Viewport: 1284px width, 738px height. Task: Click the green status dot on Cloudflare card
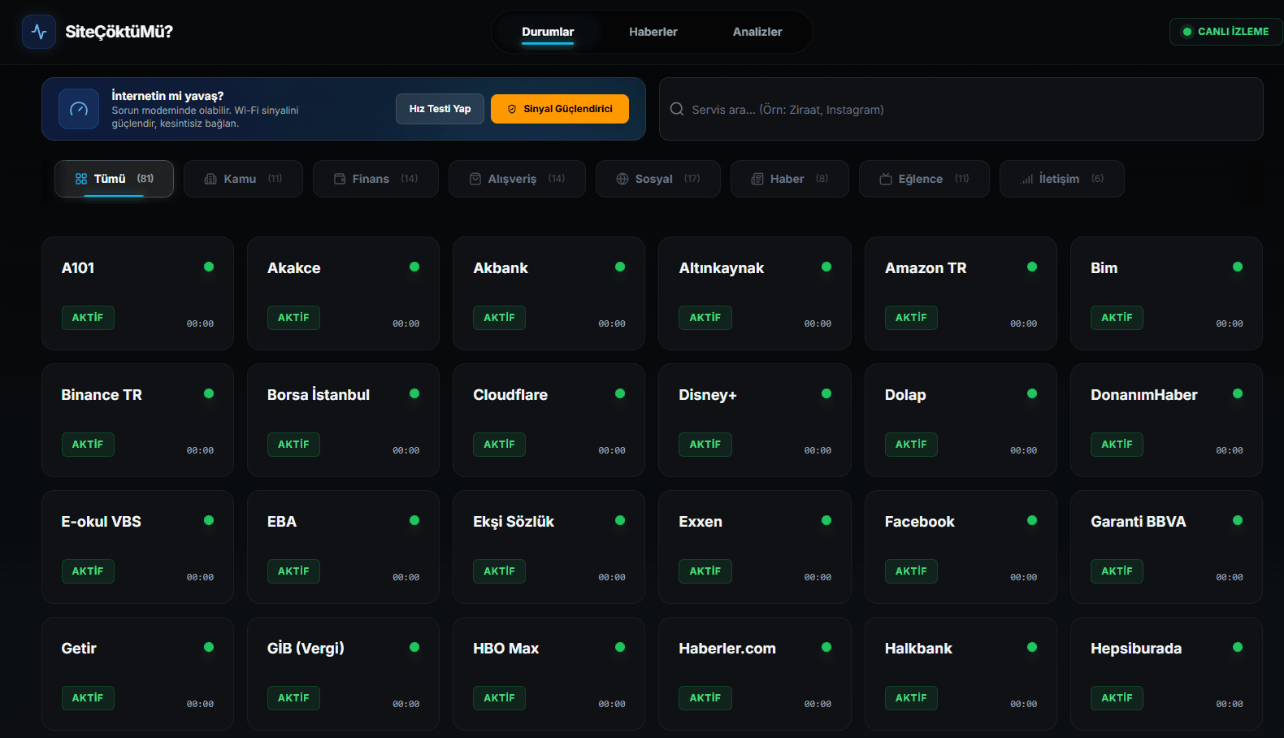click(x=620, y=393)
